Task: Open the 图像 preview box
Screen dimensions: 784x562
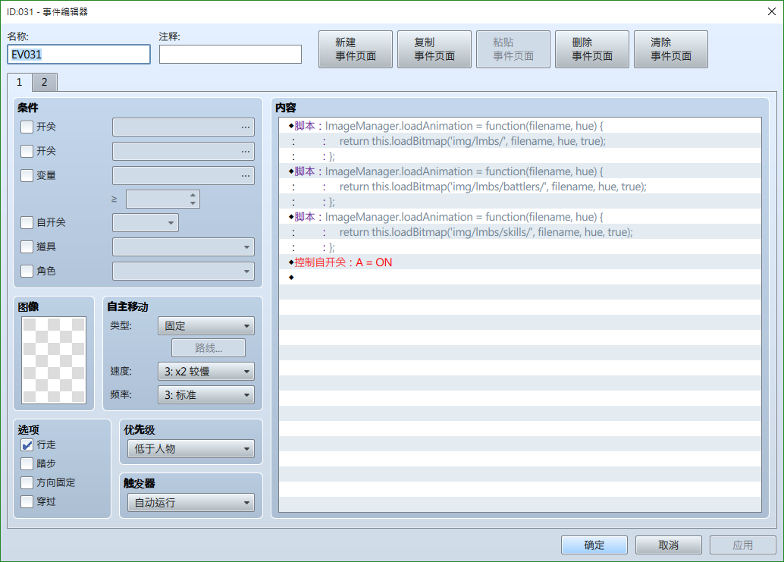Action: click(x=54, y=360)
